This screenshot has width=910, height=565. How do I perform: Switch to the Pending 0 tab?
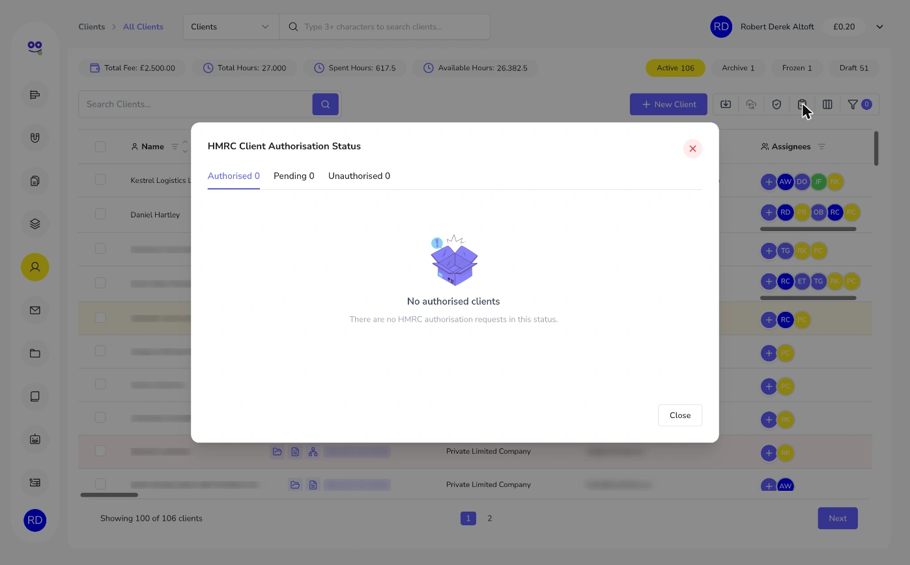coord(294,176)
